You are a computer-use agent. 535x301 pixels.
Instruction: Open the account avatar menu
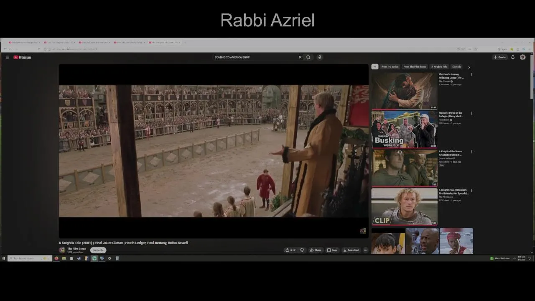click(522, 57)
